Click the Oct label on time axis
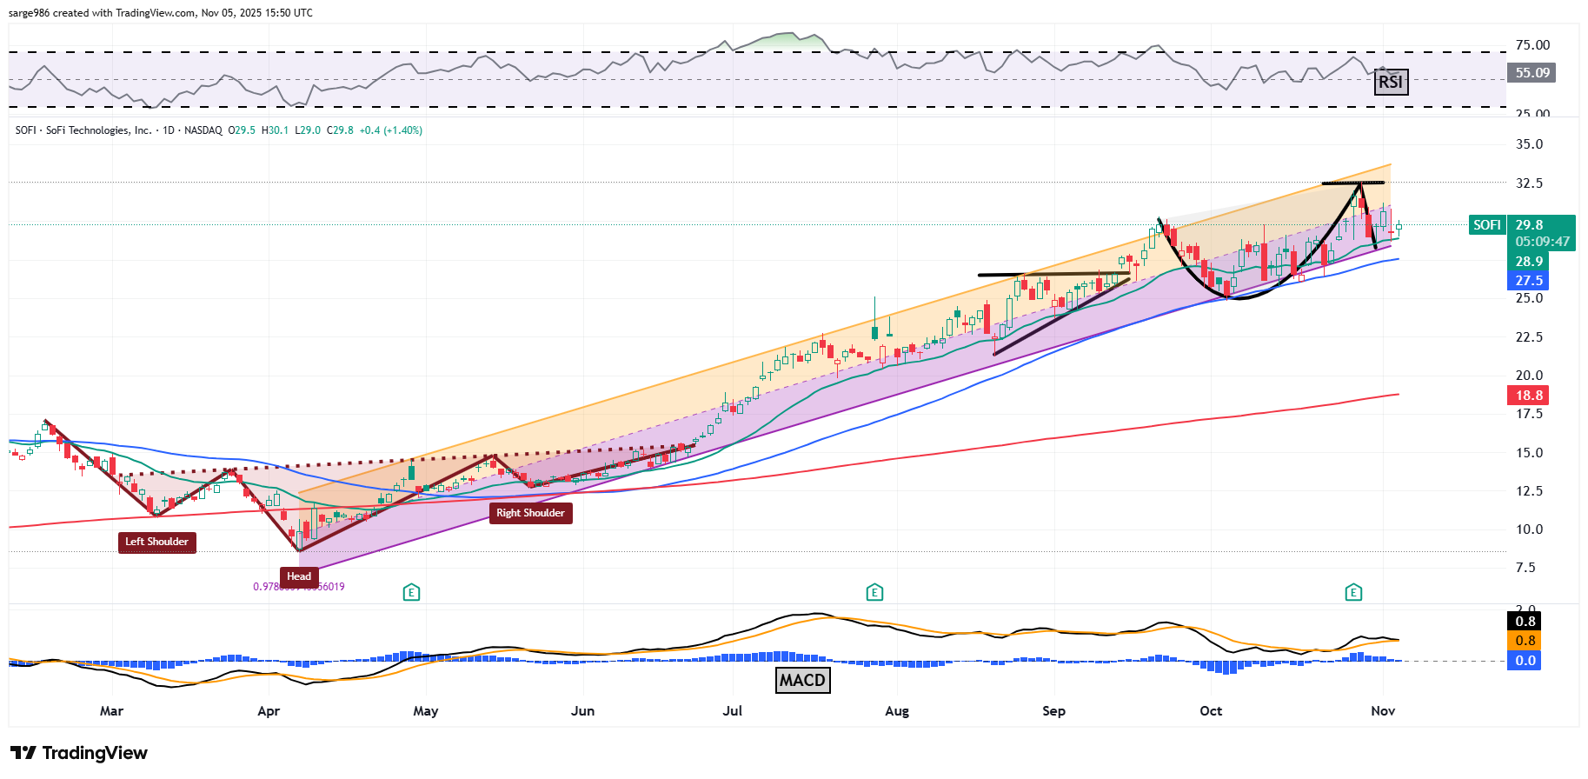The image size is (1588, 779). [x=1211, y=711]
